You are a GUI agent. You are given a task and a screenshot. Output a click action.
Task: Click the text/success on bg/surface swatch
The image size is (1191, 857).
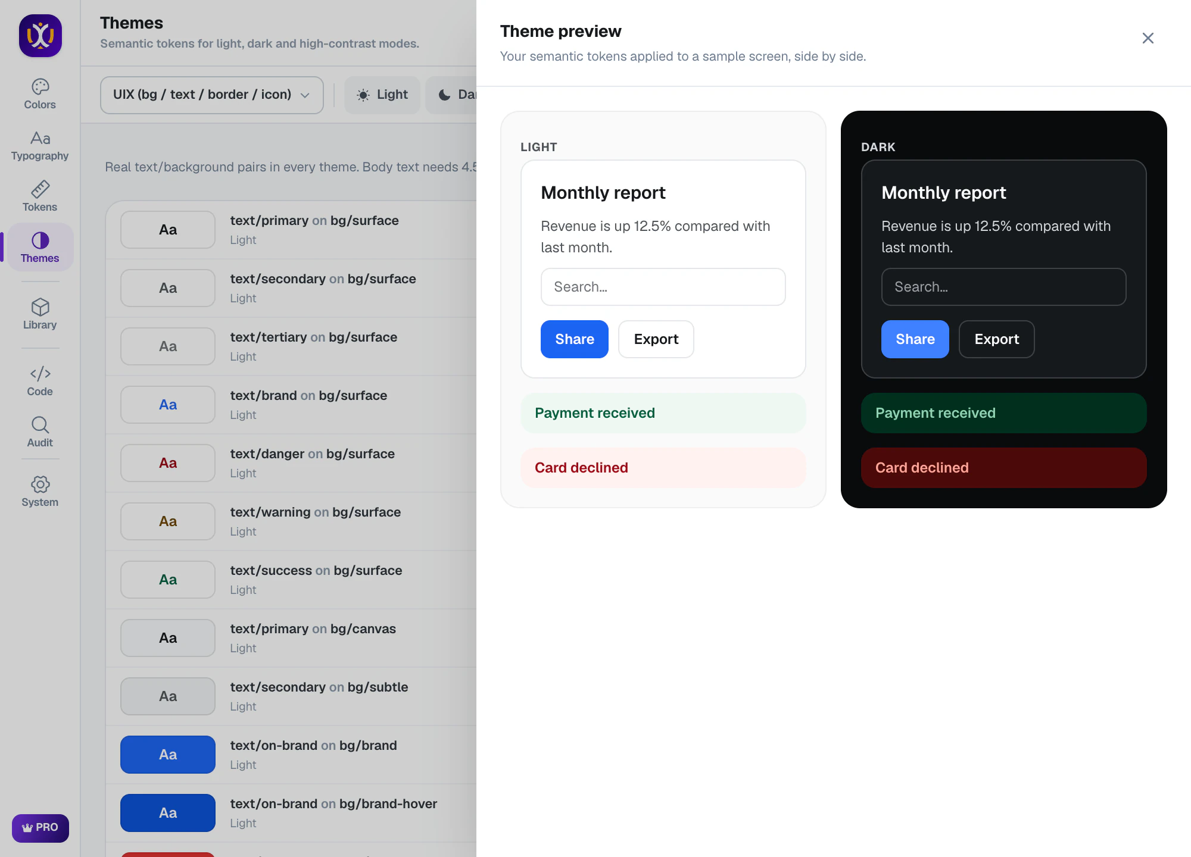[x=168, y=580]
